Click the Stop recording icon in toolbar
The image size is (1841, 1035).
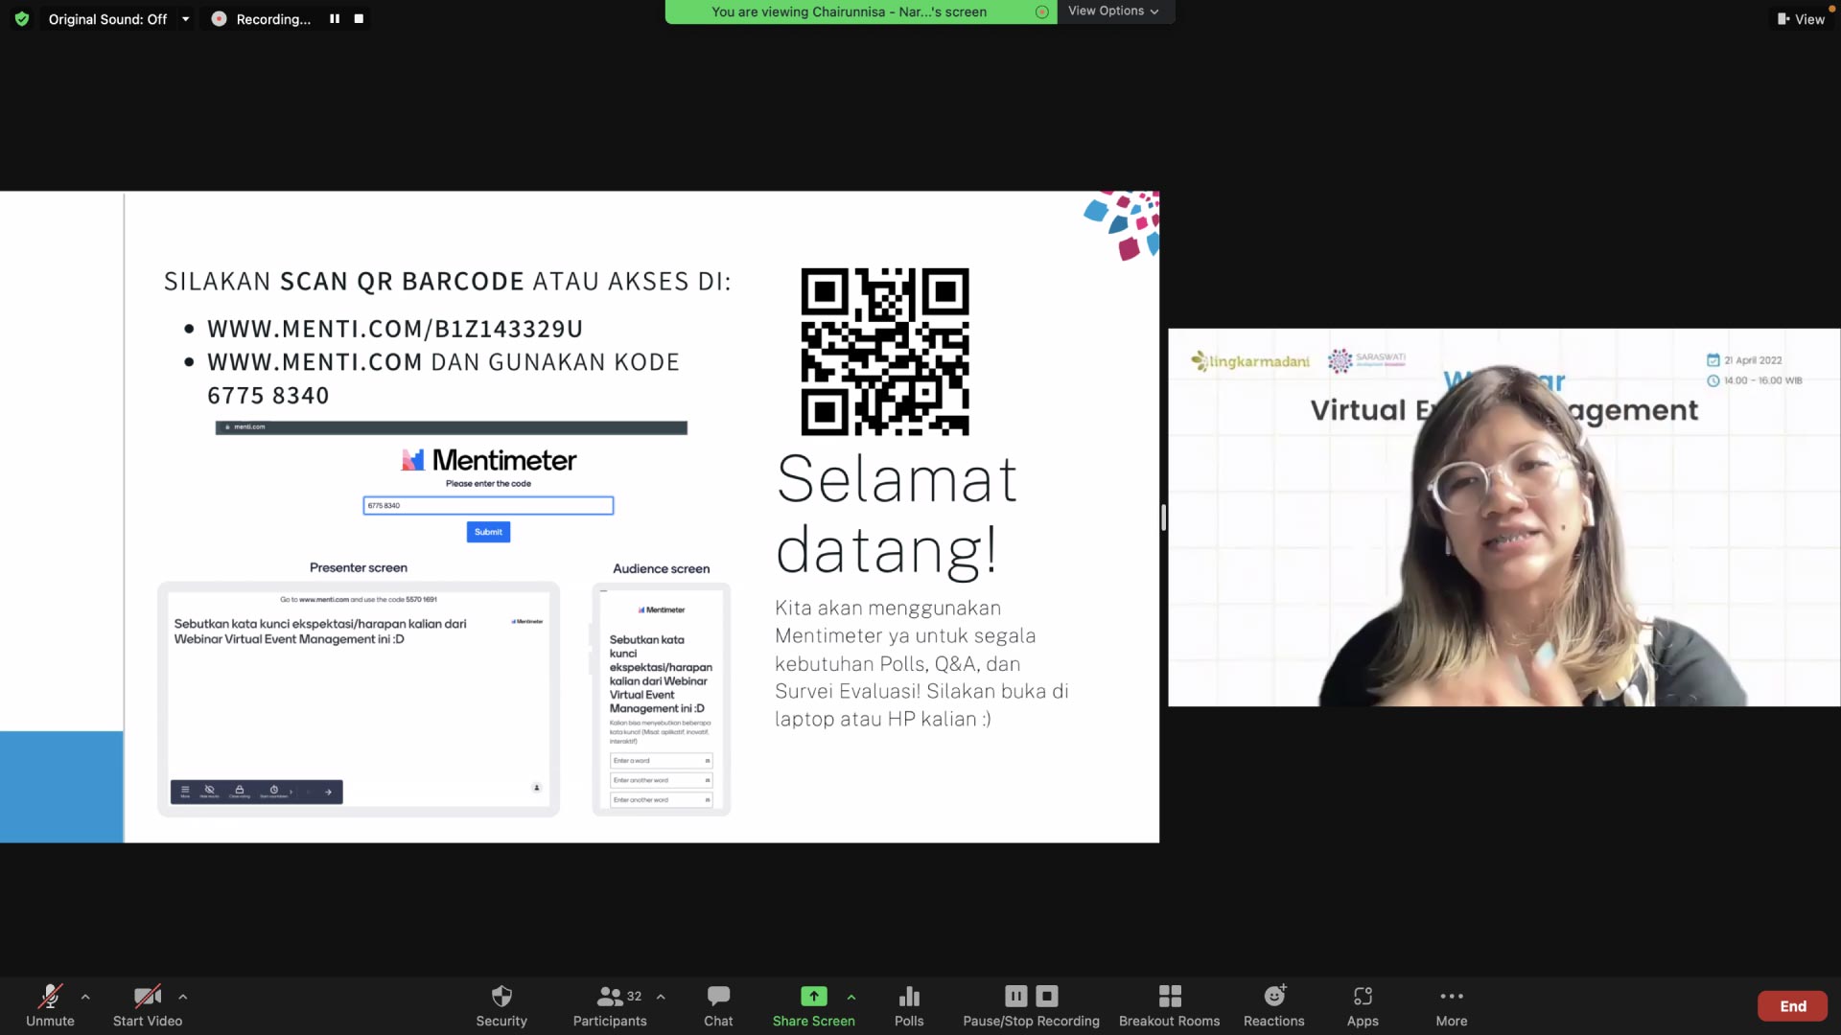(1047, 996)
